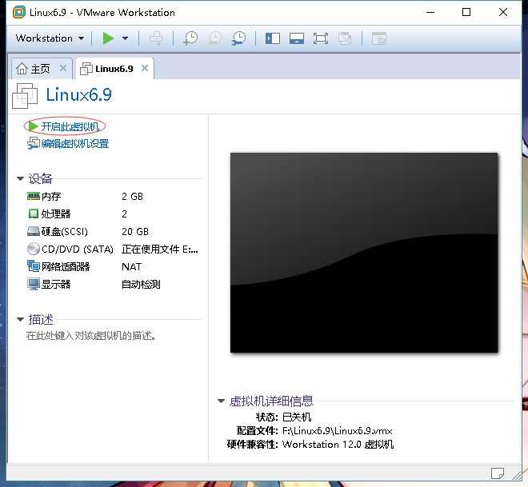
Task: Click the processor chip icon
Action: [x=34, y=214]
